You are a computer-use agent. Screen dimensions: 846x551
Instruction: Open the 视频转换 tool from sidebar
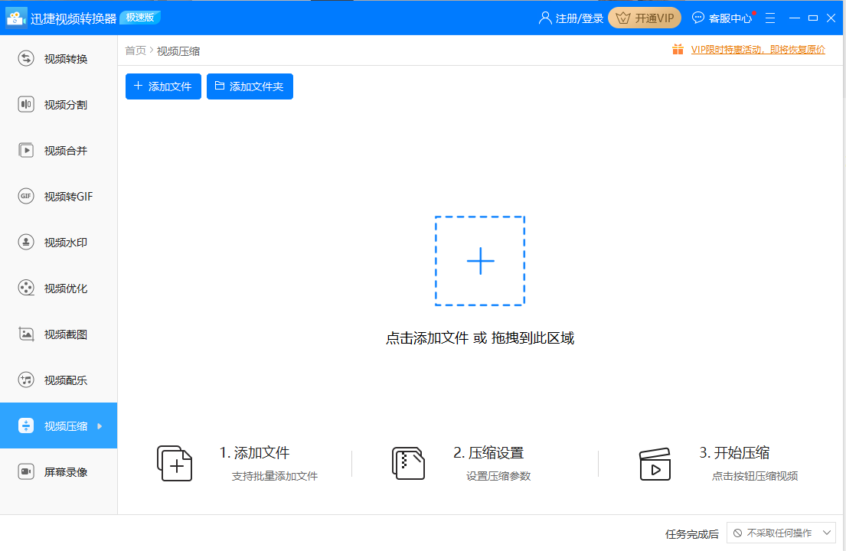[x=58, y=58]
